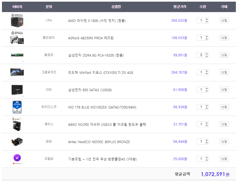Open the Antec NeoECO NE550C product name
The image size is (237, 181).
[x=99, y=142]
